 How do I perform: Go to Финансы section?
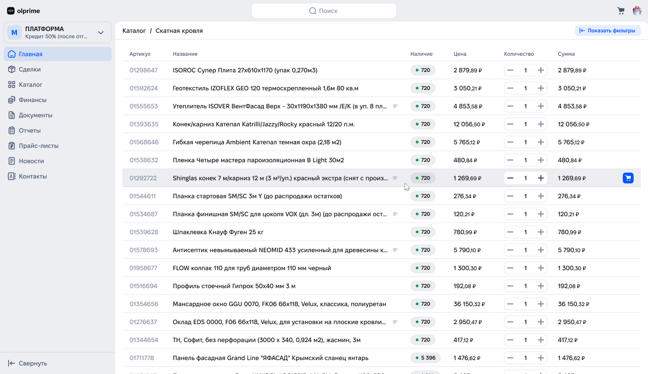32,100
